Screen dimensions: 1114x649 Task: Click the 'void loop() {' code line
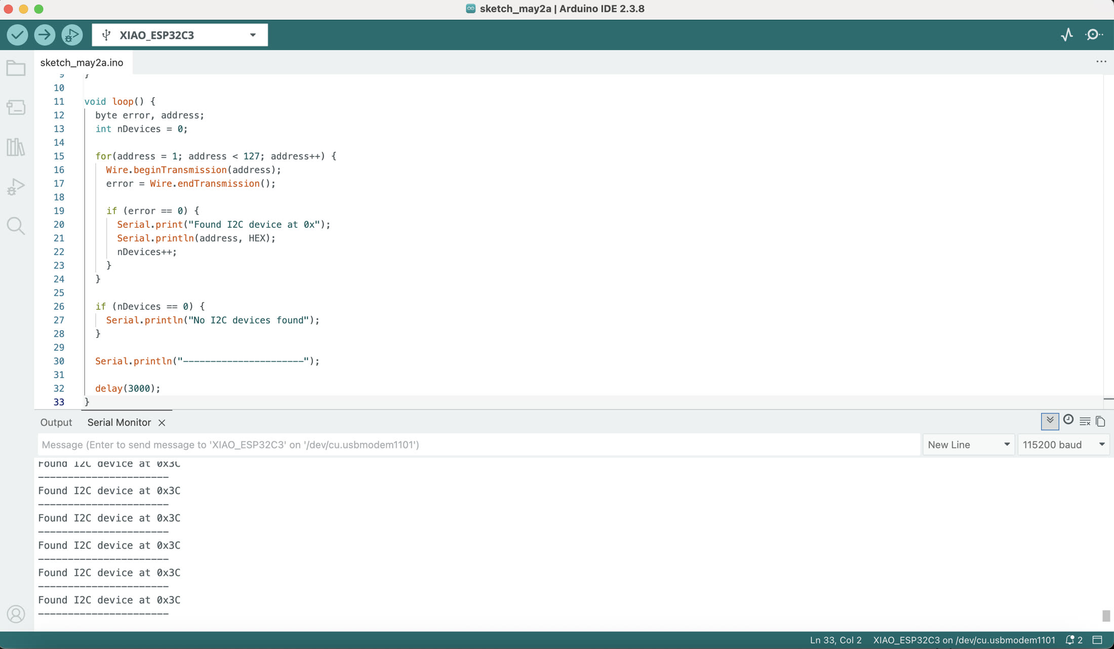point(120,101)
